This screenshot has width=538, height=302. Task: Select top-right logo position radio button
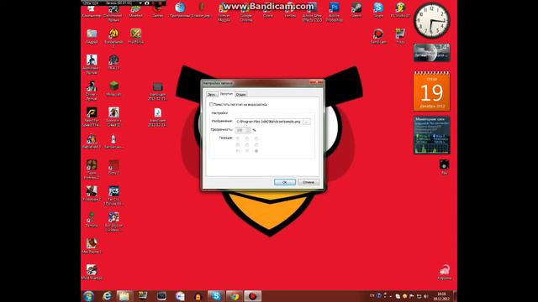[256, 138]
